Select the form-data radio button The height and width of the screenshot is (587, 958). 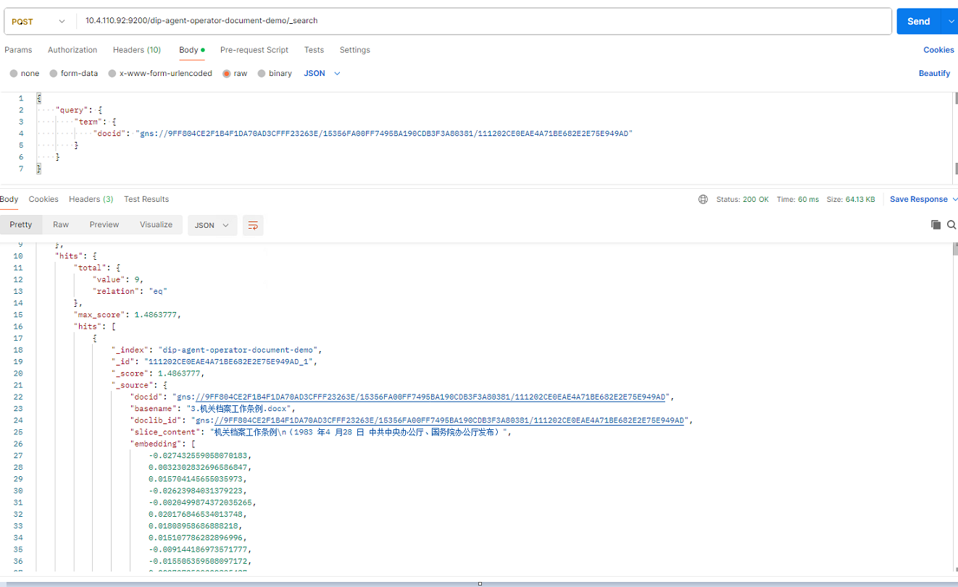pyautogui.click(x=54, y=74)
